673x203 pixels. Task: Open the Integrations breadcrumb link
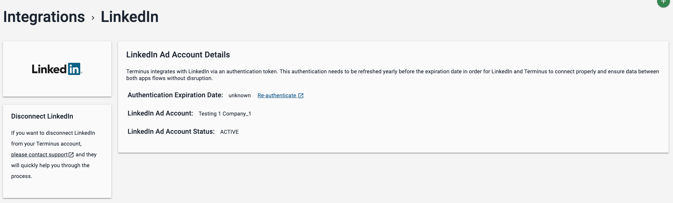click(x=44, y=17)
